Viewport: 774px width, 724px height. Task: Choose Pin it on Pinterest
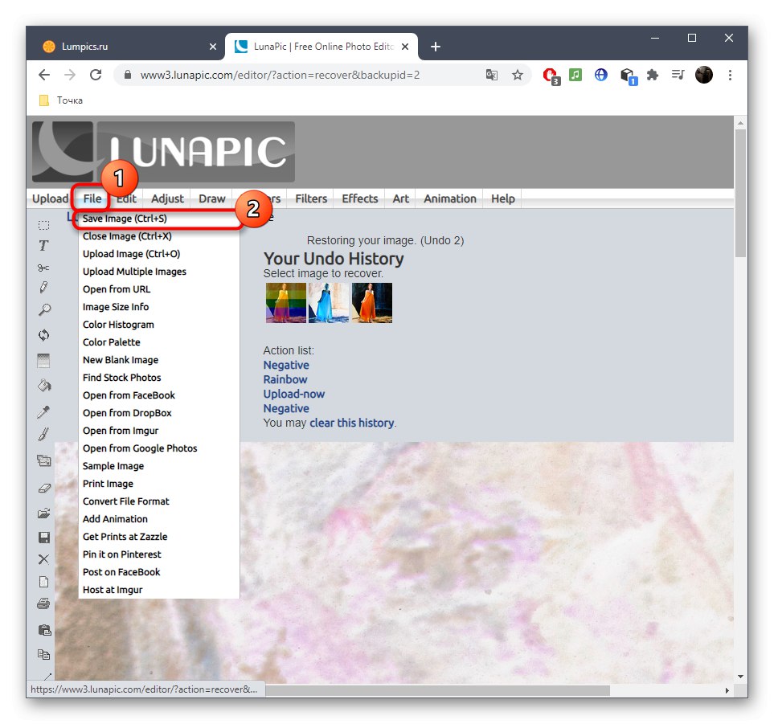coord(158,554)
